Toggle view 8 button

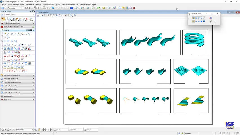(51, 129)
